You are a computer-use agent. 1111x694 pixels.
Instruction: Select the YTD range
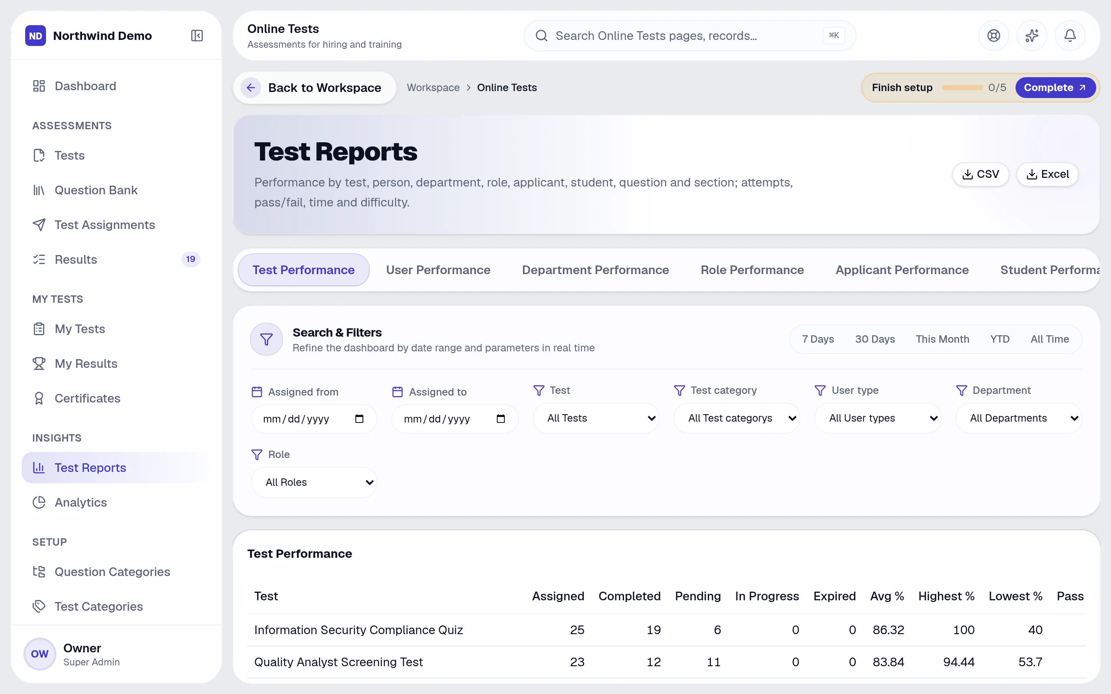click(x=999, y=339)
